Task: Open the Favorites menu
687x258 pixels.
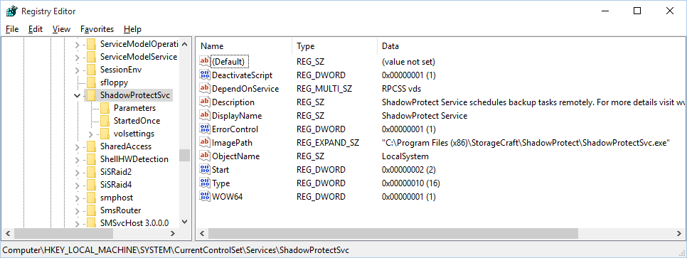Action: click(97, 29)
